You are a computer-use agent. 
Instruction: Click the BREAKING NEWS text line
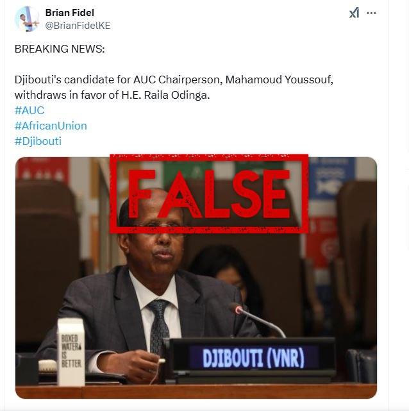60,49
